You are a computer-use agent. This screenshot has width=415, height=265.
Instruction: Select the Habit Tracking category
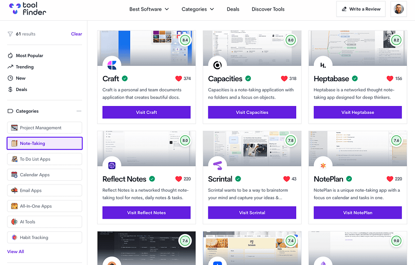pyautogui.click(x=45, y=238)
